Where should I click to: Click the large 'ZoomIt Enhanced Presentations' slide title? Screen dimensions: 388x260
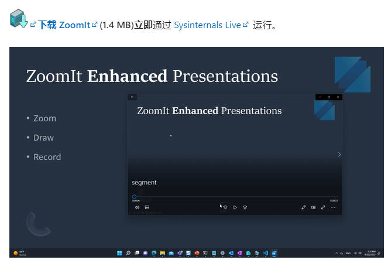[x=152, y=76]
